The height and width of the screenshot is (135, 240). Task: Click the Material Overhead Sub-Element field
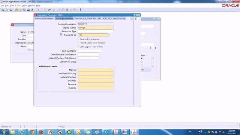click(x=88, y=58)
